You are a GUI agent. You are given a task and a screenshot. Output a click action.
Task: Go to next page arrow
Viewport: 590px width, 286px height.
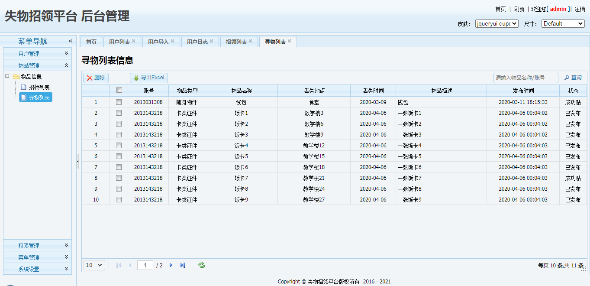tap(171, 265)
